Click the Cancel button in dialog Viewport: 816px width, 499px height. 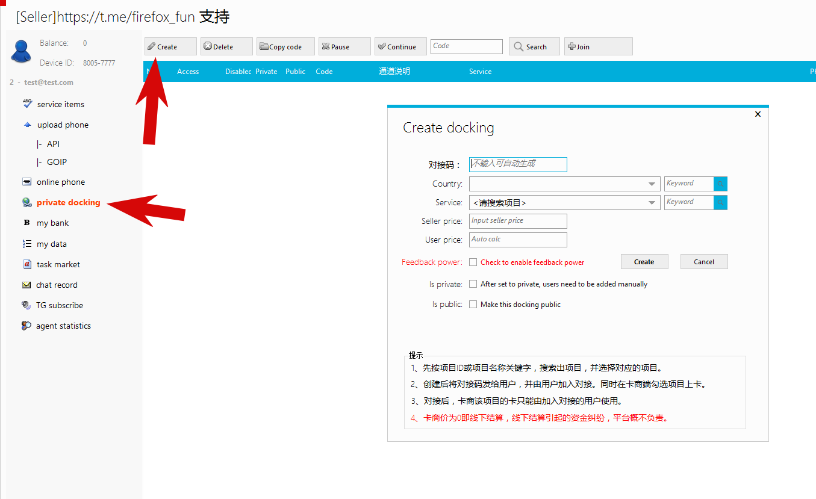[704, 261]
